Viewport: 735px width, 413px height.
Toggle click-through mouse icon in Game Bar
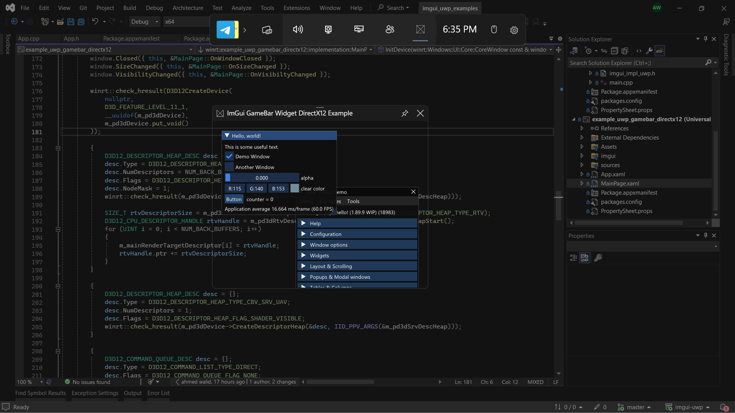(494, 29)
